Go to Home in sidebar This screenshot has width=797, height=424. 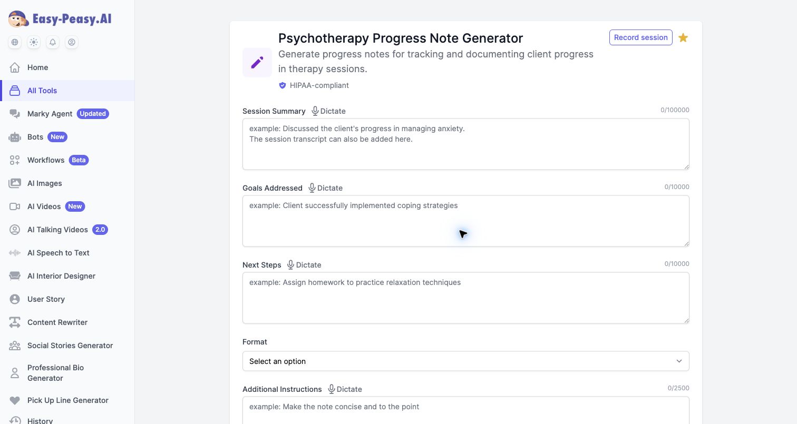67,67
